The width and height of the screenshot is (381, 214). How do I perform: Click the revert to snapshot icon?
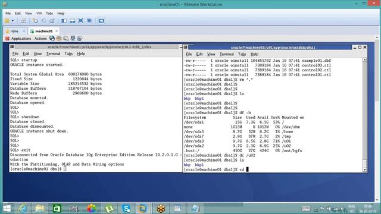click(43, 21)
